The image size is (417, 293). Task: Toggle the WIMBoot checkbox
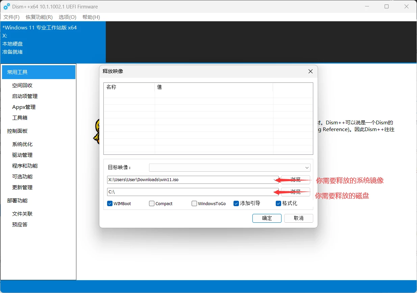pos(110,203)
